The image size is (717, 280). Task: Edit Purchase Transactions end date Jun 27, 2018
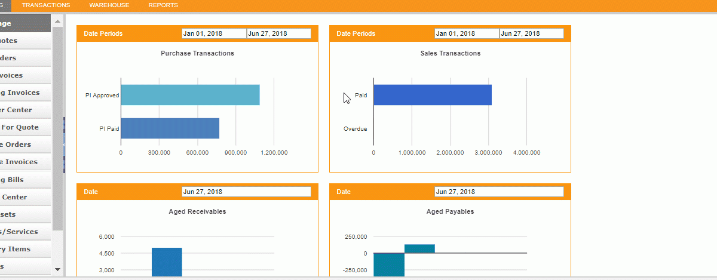tap(279, 33)
